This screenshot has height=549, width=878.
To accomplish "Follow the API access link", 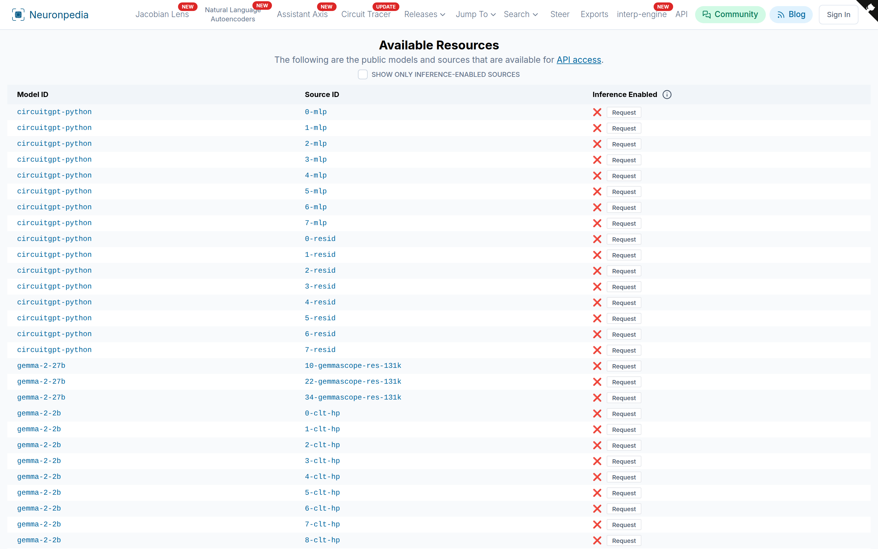I will click(x=579, y=60).
